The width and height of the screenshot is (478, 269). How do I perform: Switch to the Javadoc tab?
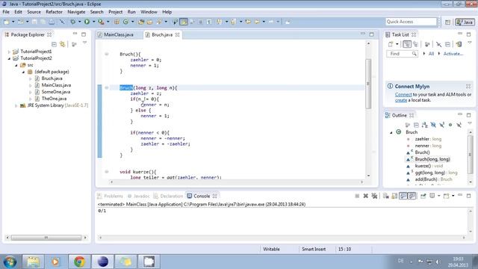click(139, 196)
